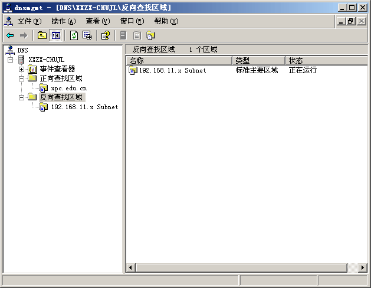Click the new zone toolbar icon
371x288 pixels.
point(150,35)
